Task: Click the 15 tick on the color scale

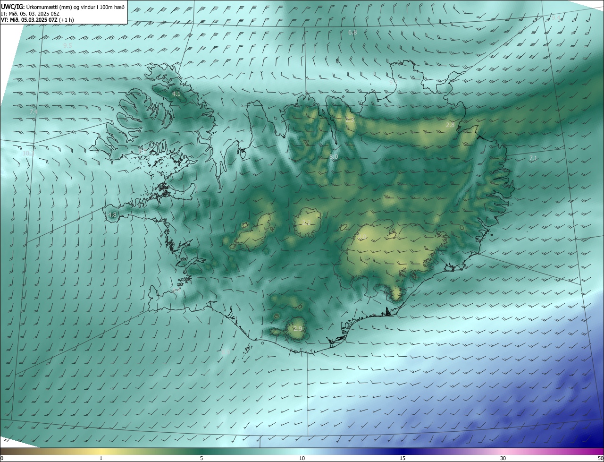Action: [403, 458]
